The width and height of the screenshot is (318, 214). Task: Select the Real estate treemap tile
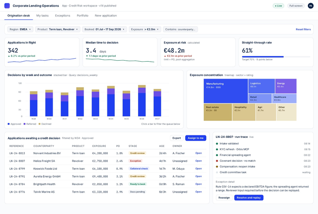tap(218, 112)
